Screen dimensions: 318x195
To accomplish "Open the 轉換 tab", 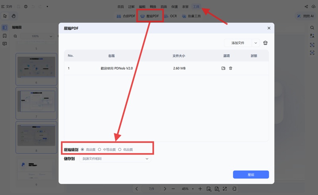I will tap(153, 7).
